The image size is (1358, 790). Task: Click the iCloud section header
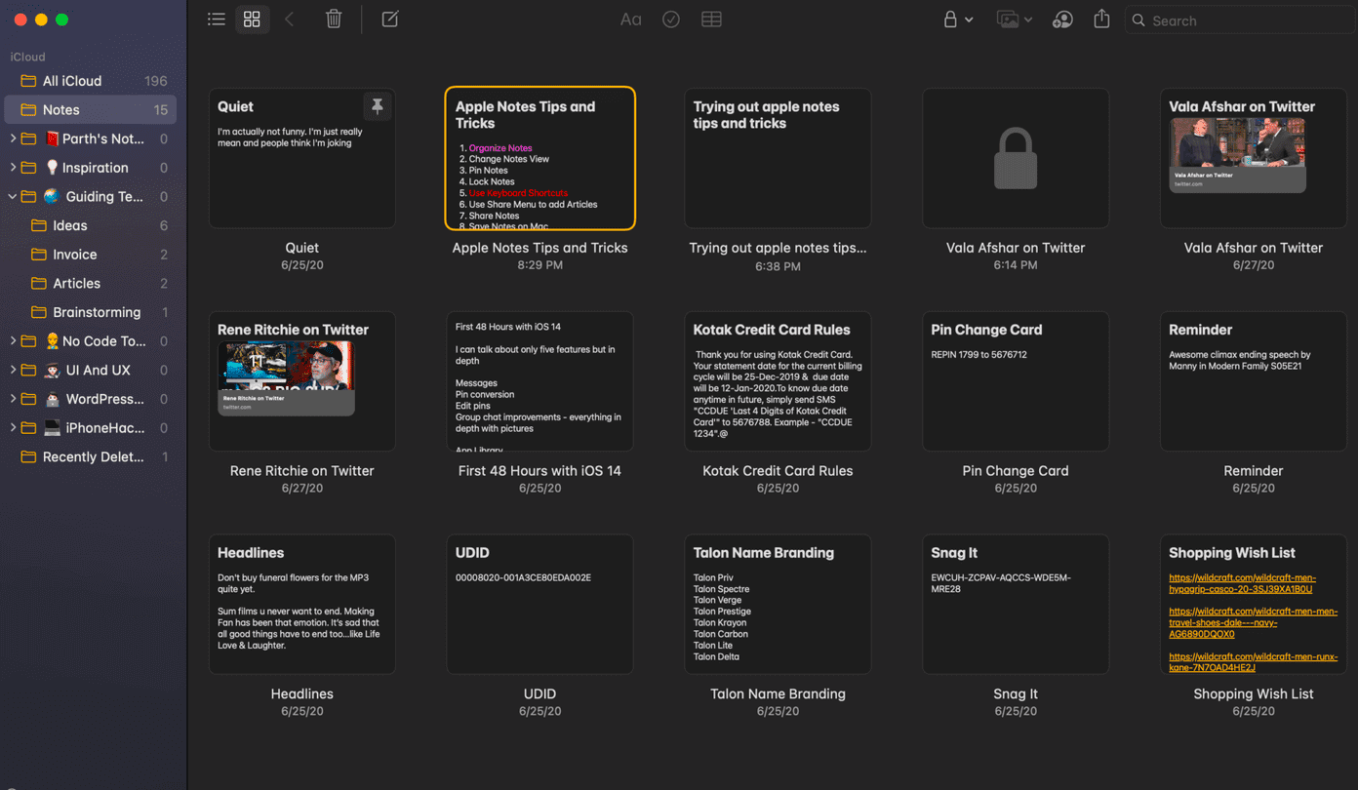[x=27, y=57]
